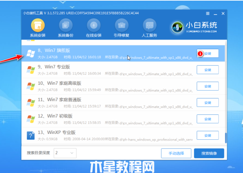Click the 搜索目录深度 label
243x173 pixels.
click(39, 153)
